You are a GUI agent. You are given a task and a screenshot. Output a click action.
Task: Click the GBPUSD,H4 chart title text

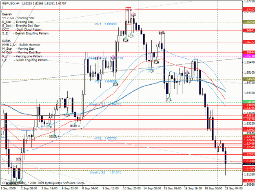point(34,3)
